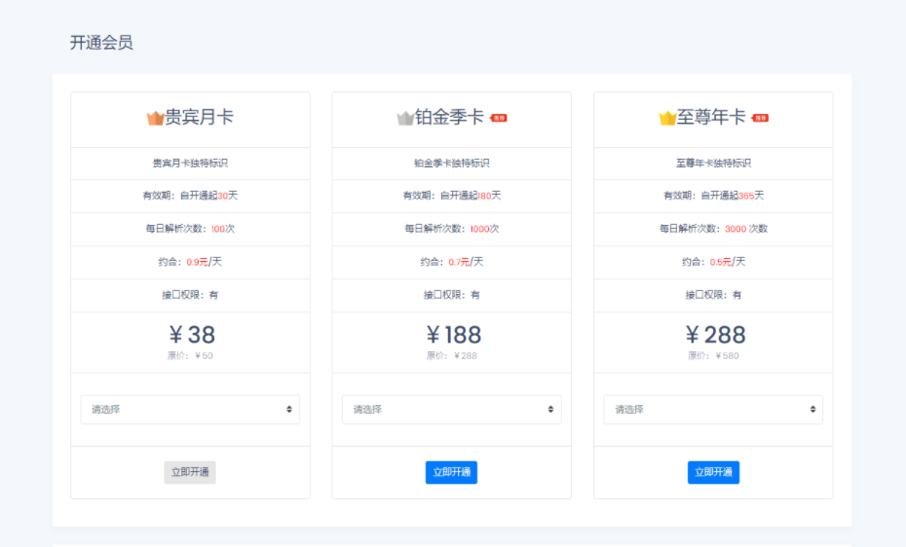Viewport: 906px width, 547px height.
Task: Click the red badge next to 至尊年卡
Action: [x=760, y=118]
